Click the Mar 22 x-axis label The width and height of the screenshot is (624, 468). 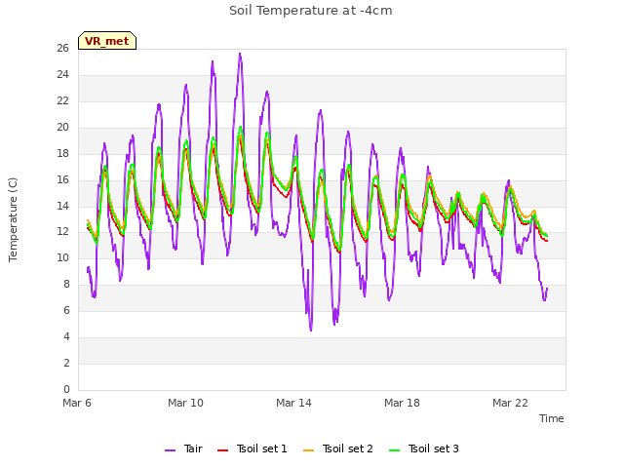(510, 403)
